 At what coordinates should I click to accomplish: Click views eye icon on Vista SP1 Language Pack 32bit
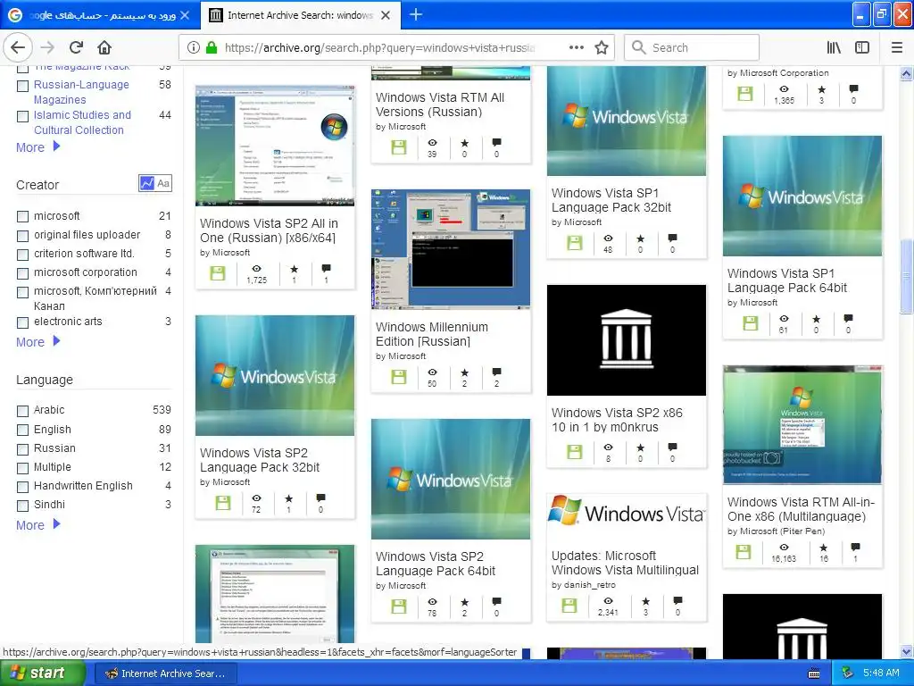tap(608, 238)
